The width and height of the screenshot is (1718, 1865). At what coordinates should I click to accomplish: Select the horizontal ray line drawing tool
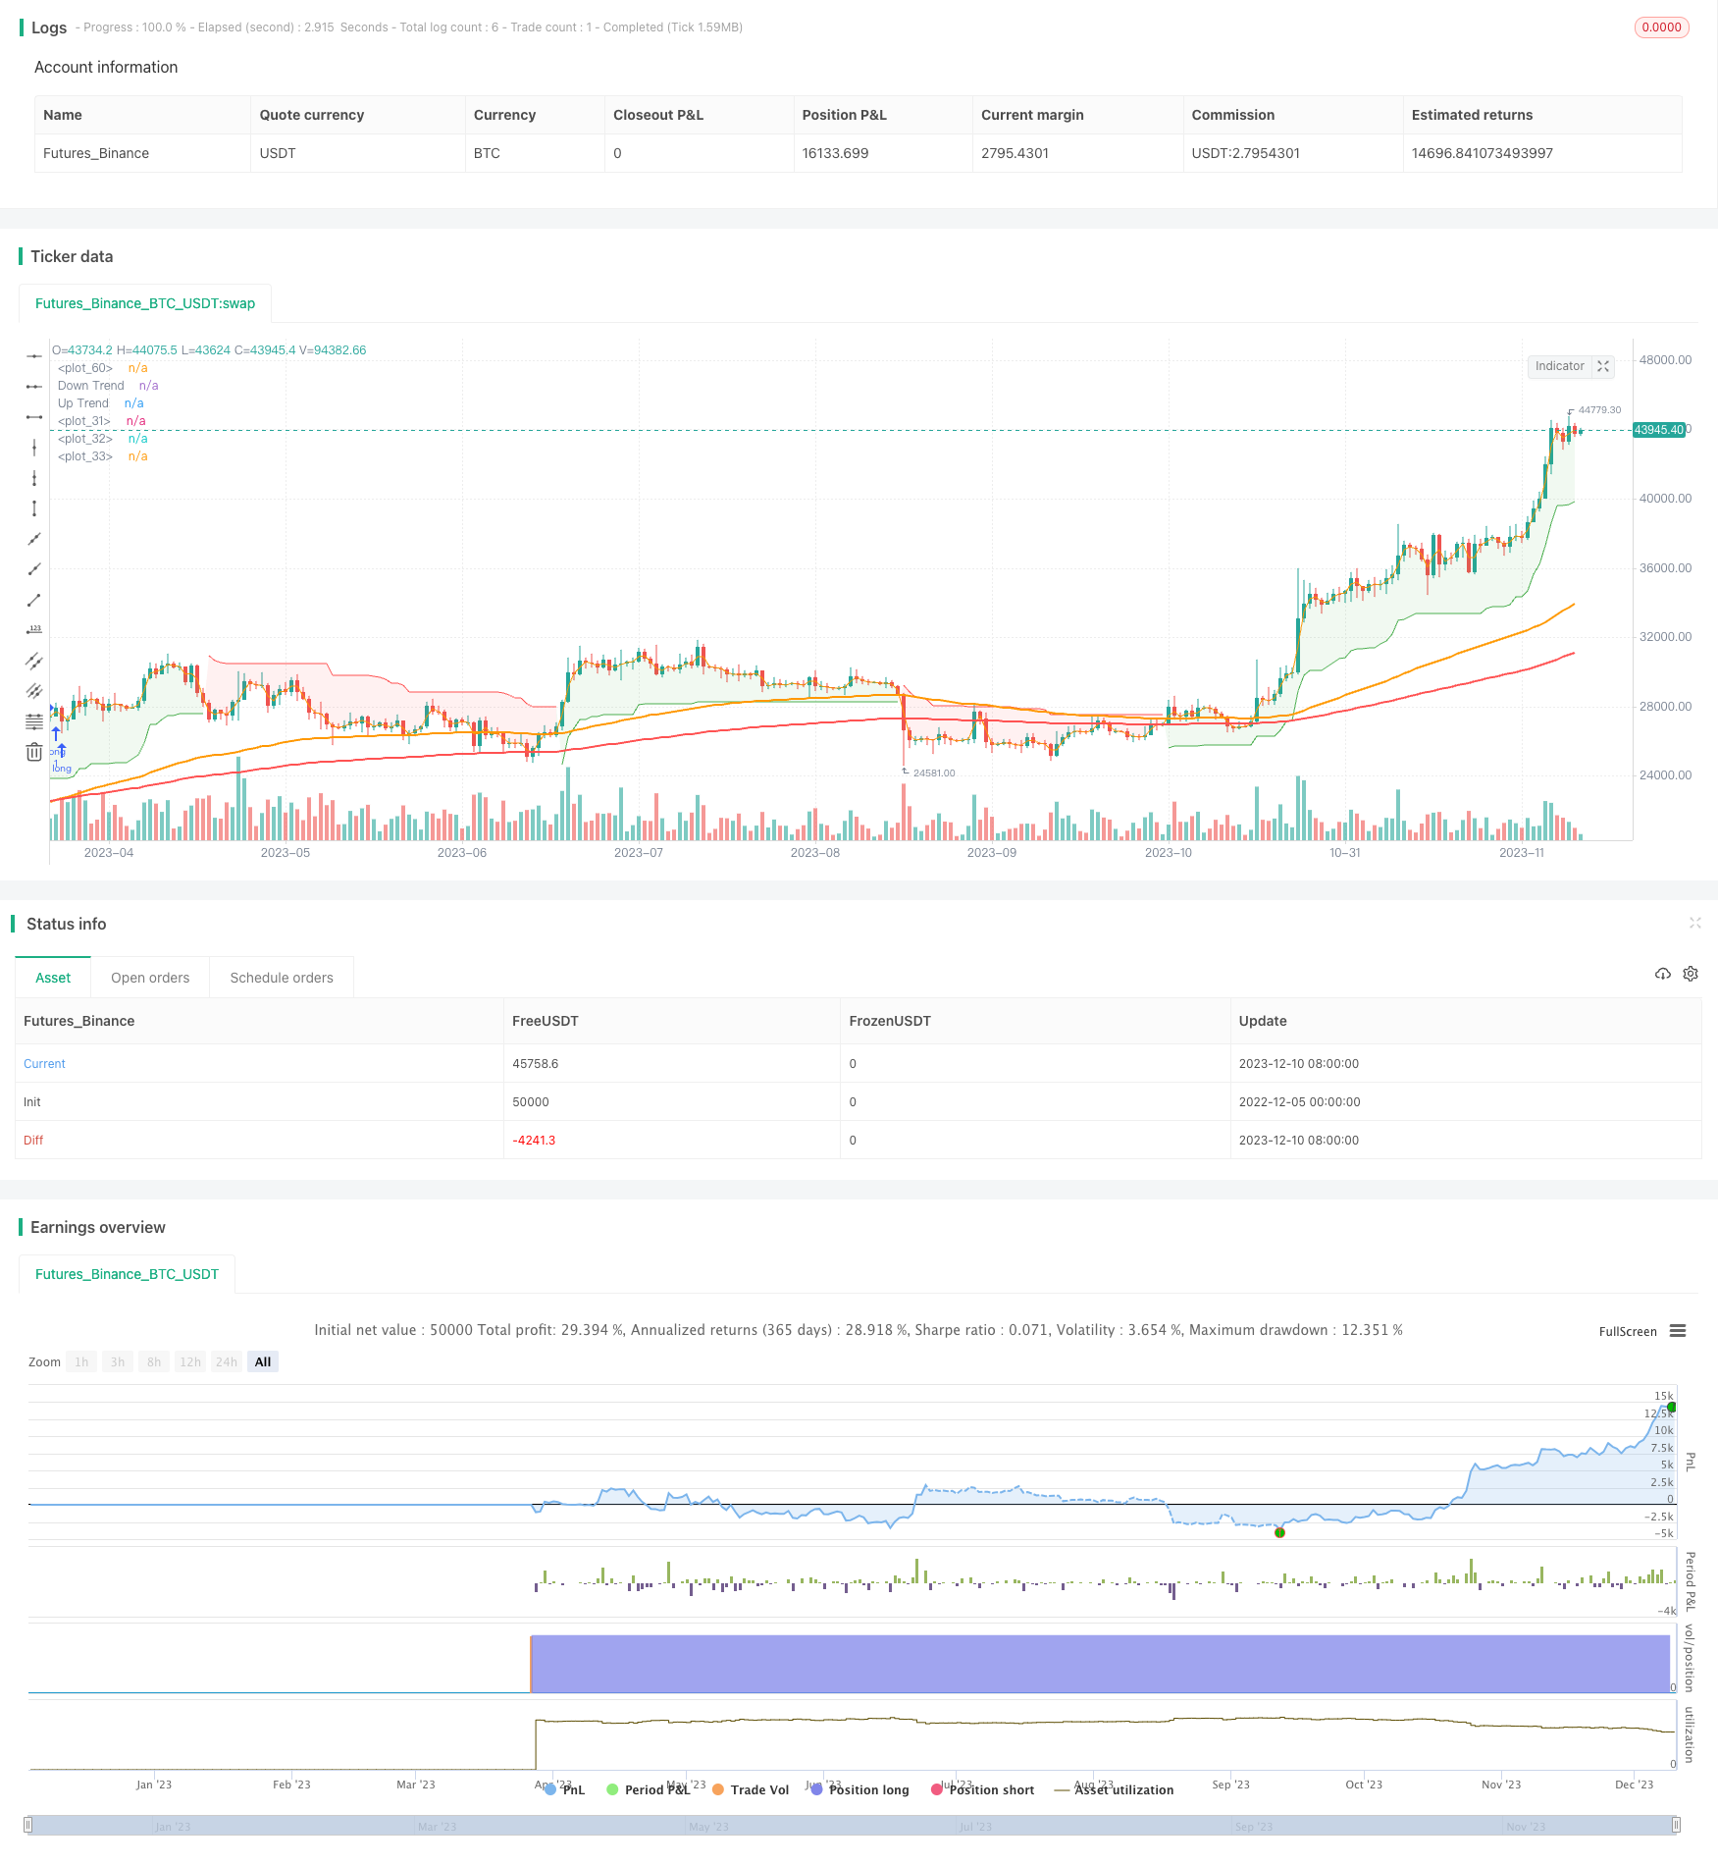tap(34, 387)
